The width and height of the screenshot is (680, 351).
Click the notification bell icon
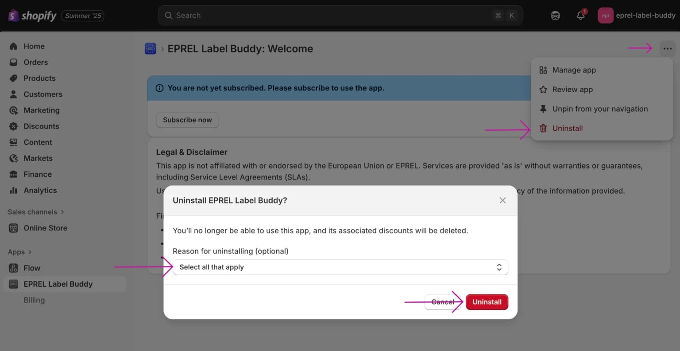pos(580,16)
